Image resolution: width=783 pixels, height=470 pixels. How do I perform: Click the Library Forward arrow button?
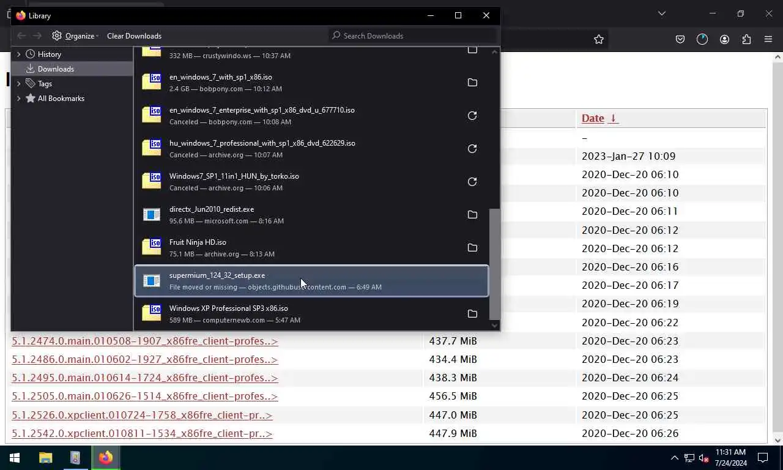point(37,35)
